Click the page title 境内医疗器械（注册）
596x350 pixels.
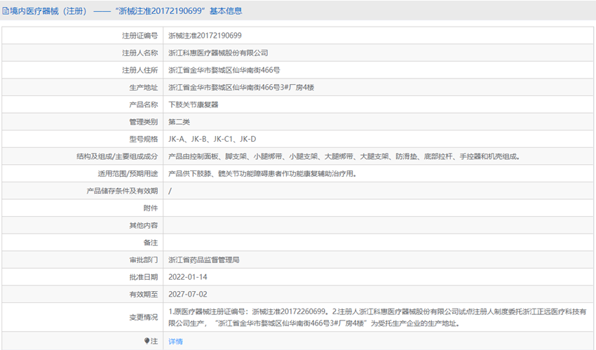click(48, 11)
